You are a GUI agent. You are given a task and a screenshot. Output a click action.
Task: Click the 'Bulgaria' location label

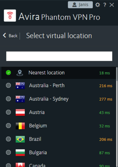pos(38,153)
